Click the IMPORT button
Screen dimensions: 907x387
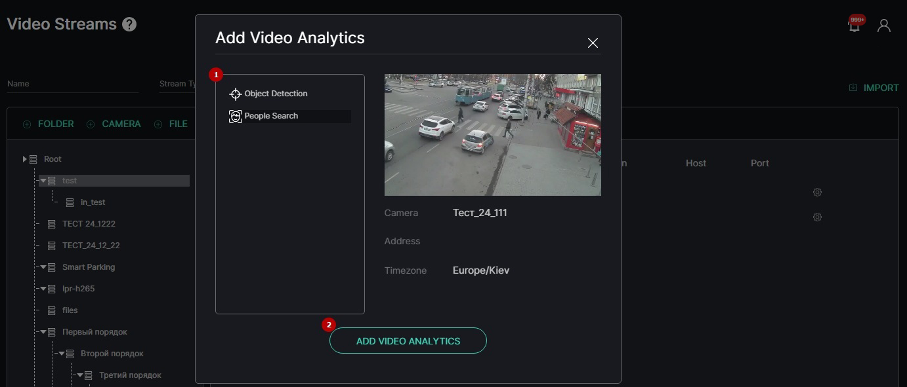click(874, 88)
